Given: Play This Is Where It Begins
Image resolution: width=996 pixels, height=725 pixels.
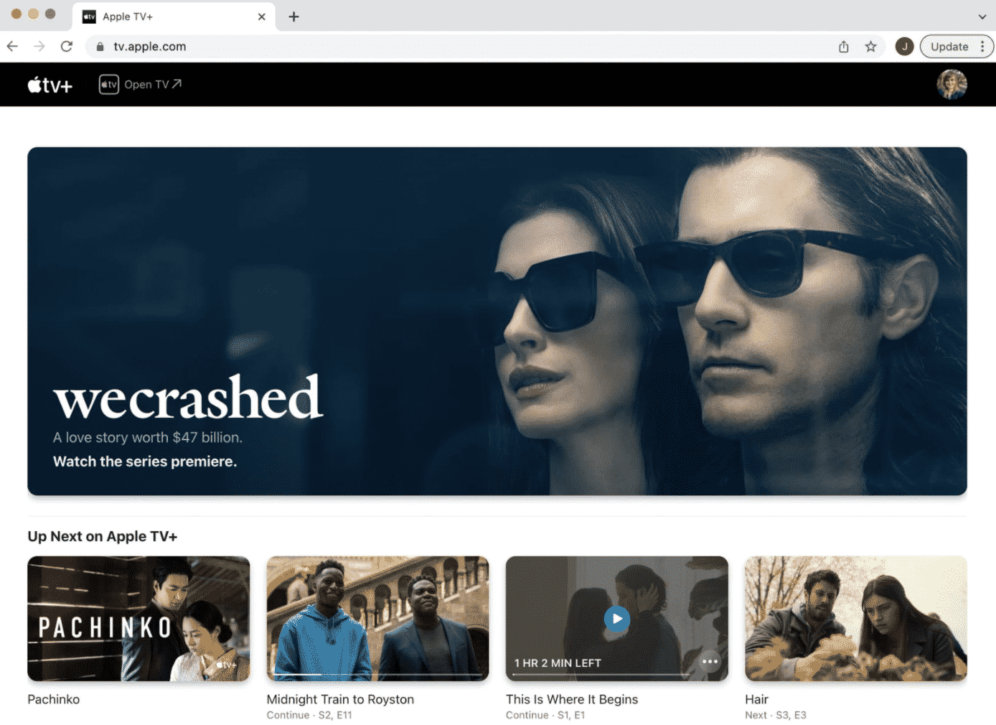Looking at the screenshot, I should click(x=616, y=618).
